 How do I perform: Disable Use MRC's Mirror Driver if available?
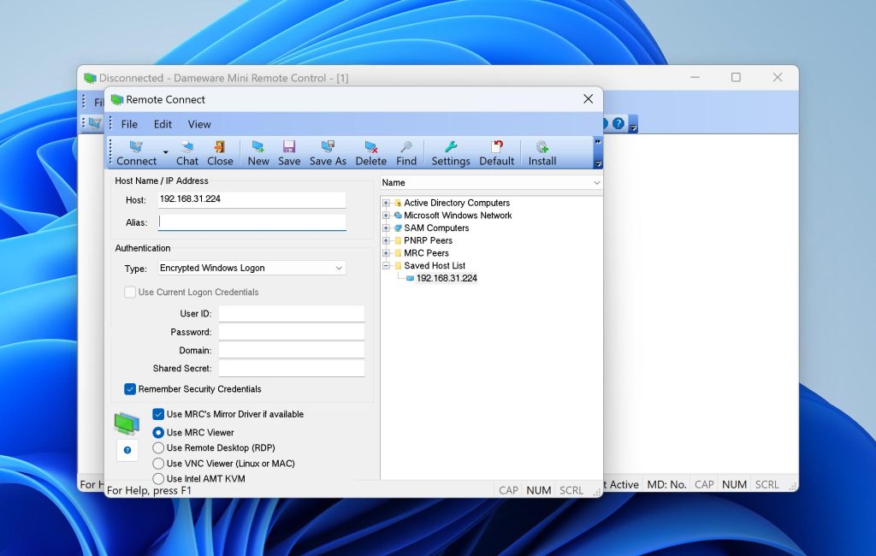point(158,414)
